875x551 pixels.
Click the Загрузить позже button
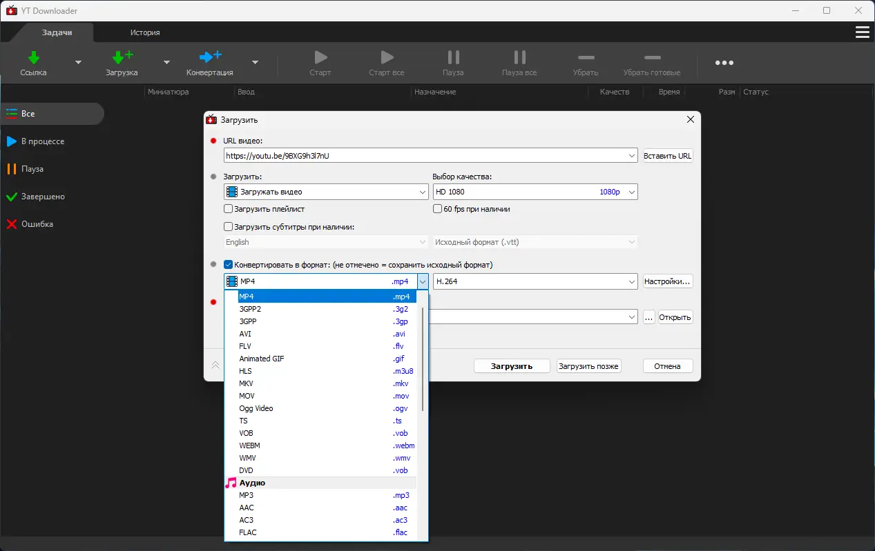(x=588, y=366)
